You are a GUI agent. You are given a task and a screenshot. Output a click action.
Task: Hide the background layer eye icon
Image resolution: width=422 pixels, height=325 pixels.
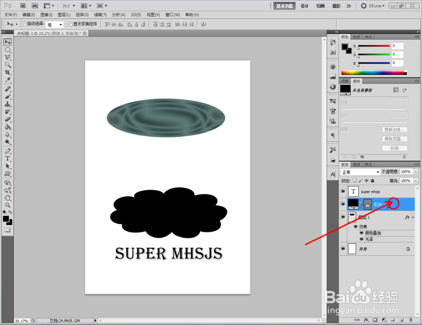(x=343, y=249)
